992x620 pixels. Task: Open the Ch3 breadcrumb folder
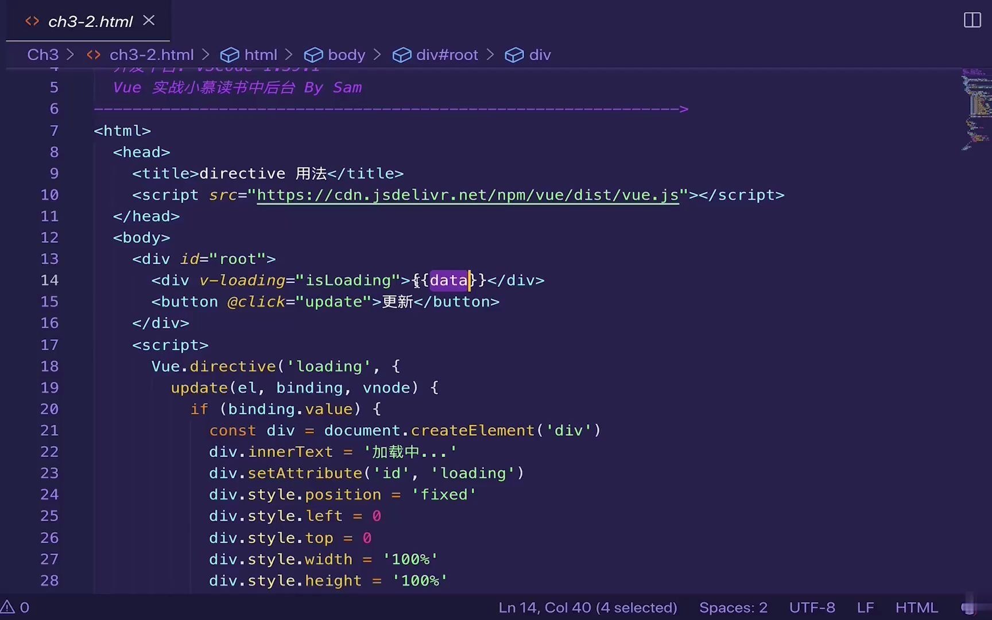point(43,55)
